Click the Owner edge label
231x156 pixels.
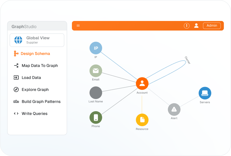pos(187,60)
